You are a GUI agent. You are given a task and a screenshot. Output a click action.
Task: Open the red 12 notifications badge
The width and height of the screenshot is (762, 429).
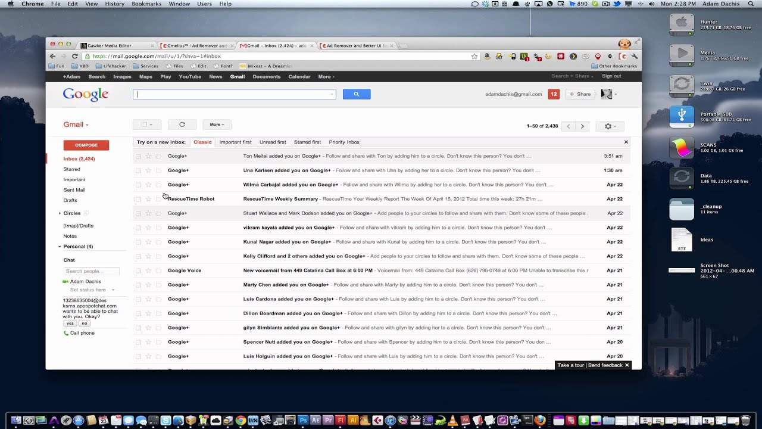pos(554,94)
